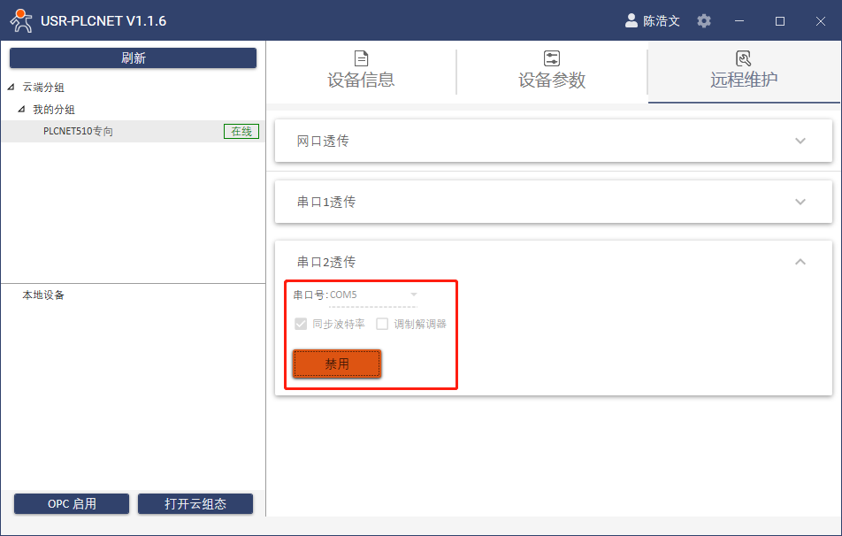842x536 pixels.
Task: Click the 远程维护 wrench icon
Action: pos(744,58)
